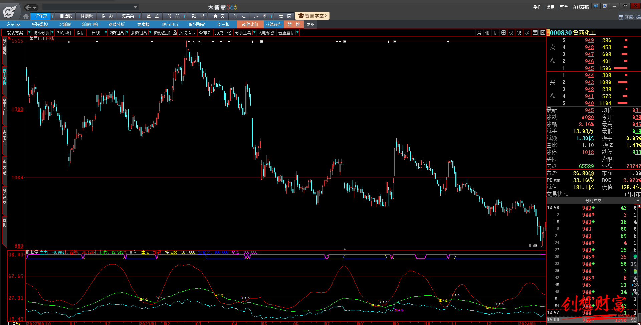Toggle the 标 annotation mode
This screenshot has height=325, width=641.
[x=495, y=33]
